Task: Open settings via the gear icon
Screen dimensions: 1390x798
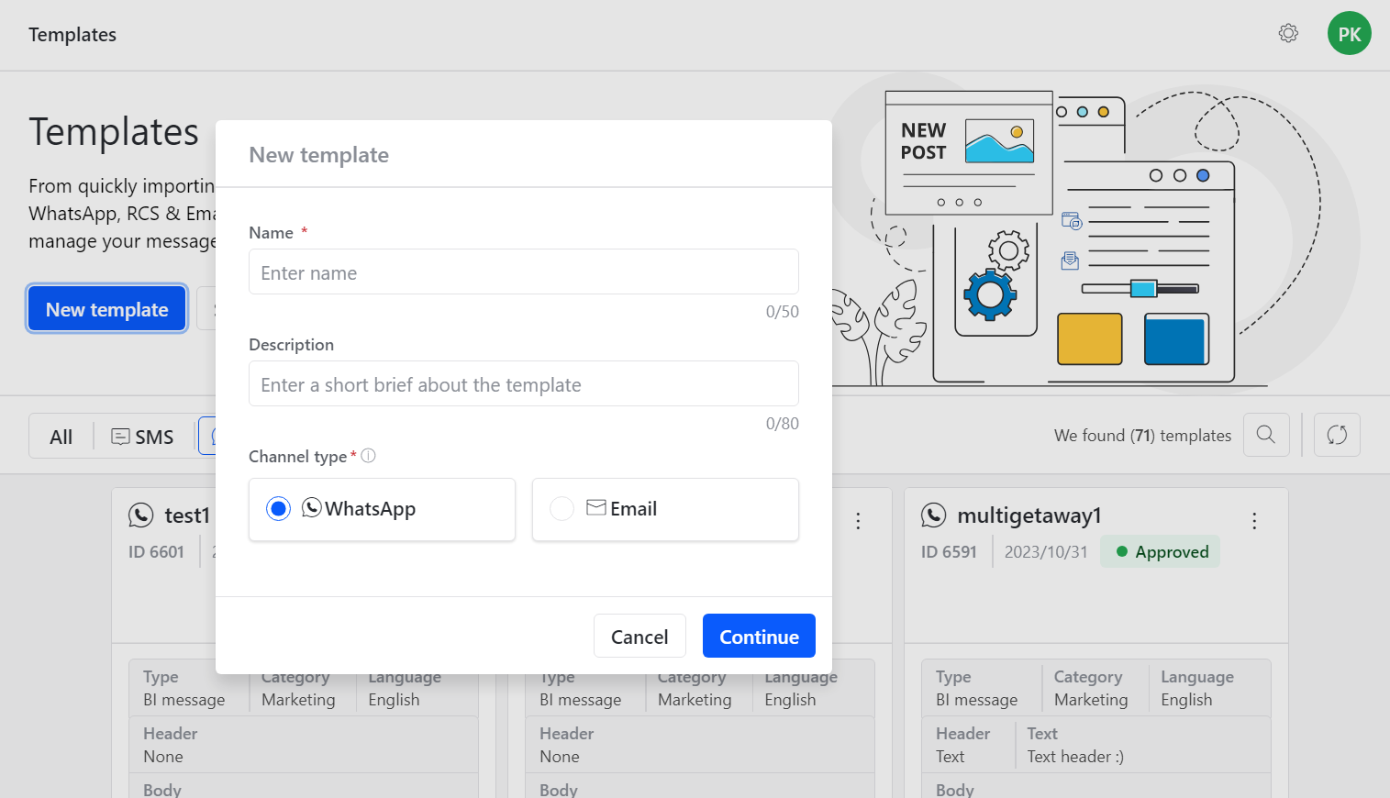Action: [x=1288, y=33]
